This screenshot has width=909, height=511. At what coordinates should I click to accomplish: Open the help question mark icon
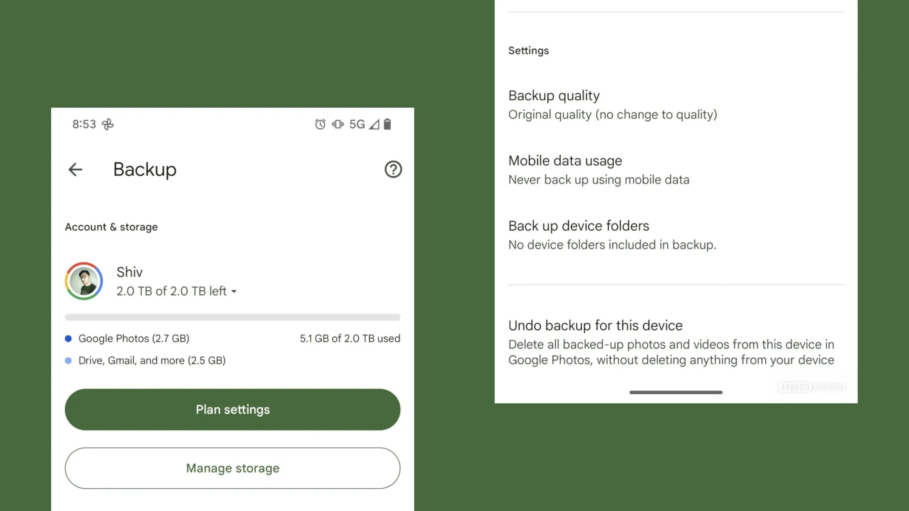393,170
